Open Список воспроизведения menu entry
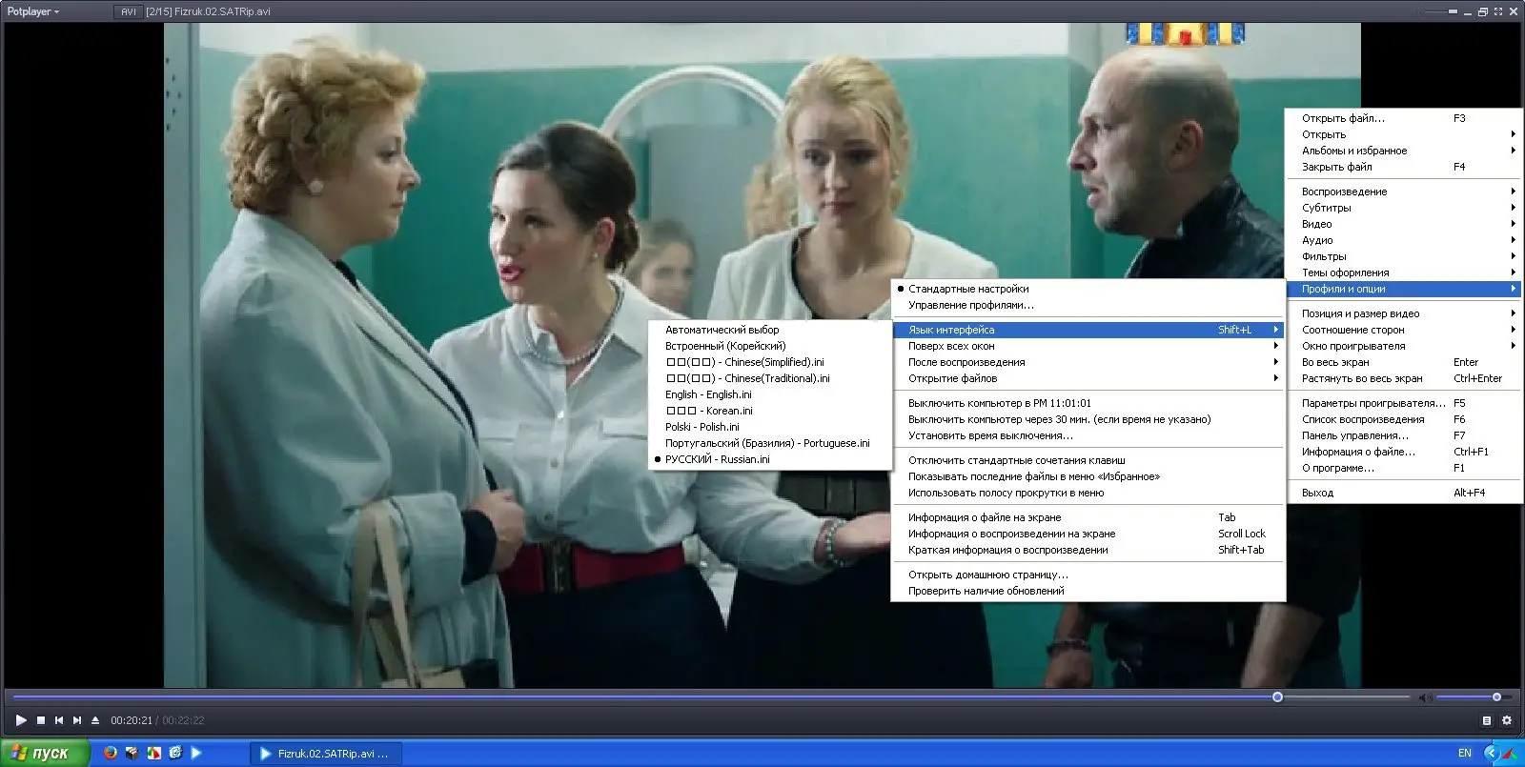Screen dimensions: 1525x767 click(1403, 419)
